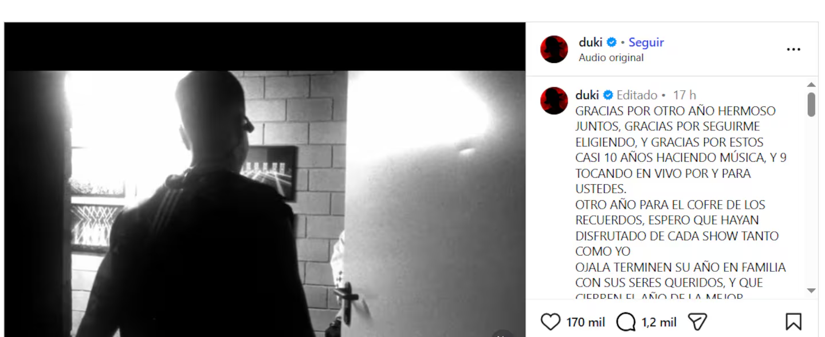The height and width of the screenshot is (337, 825).
Task: Open duki's profile from the header username
Action: click(x=590, y=42)
